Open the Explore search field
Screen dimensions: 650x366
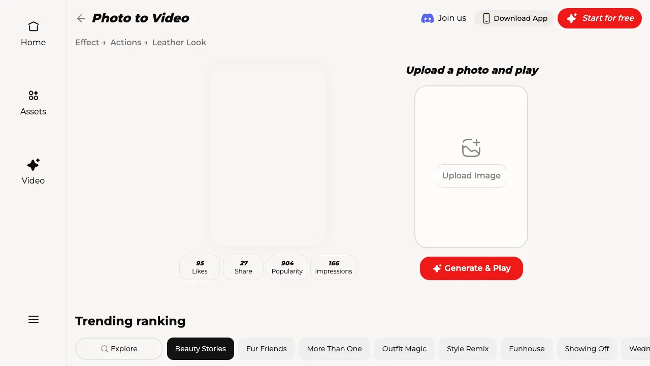point(119,349)
